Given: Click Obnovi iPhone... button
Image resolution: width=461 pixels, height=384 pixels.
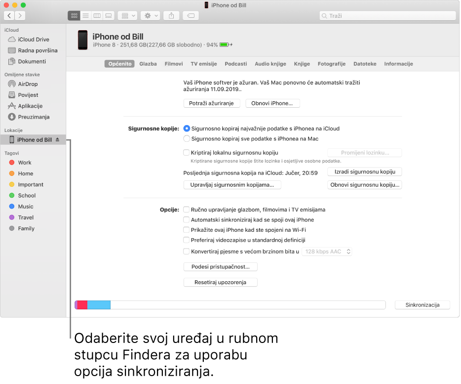Looking at the screenshot, I should pyautogui.click(x=272, y=103).
